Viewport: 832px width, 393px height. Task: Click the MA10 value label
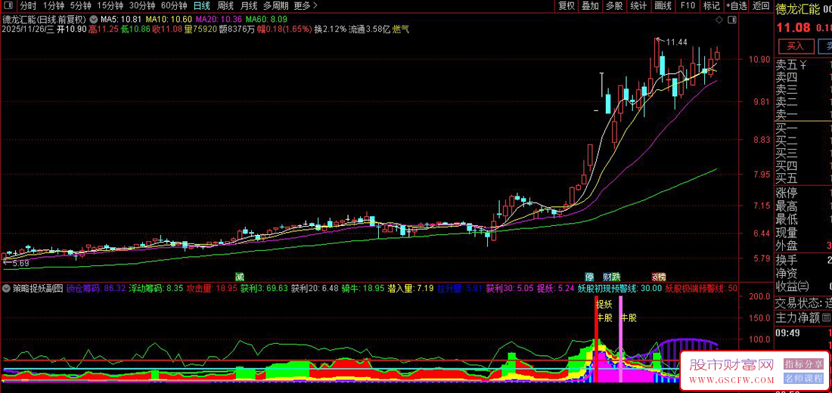168,20
